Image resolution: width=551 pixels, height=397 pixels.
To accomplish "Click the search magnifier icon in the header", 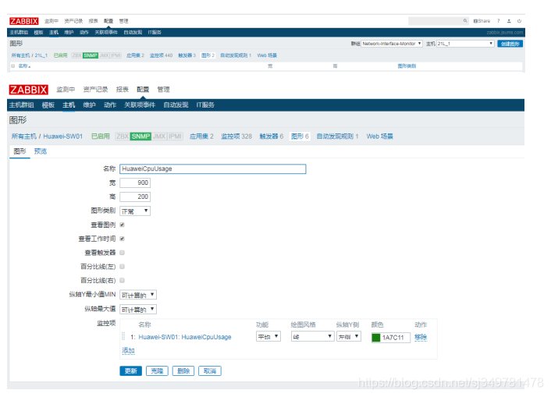I will [465, 21].
